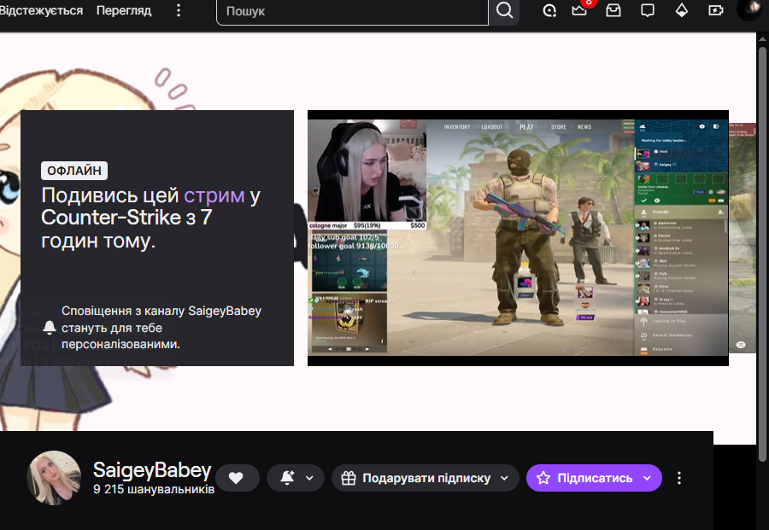Click the ОФЛАЙН status badge
Screen dimensions: 769x530
point(74,171)
